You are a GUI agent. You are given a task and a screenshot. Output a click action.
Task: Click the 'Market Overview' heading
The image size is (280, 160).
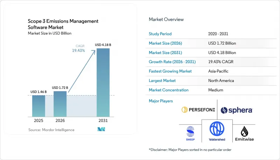pos(166,20)
